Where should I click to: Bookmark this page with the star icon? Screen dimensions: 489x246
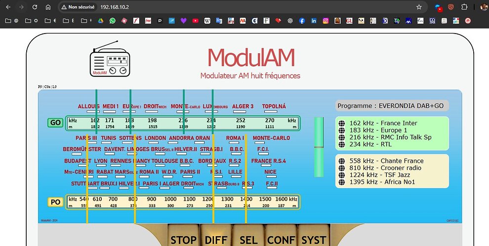[x=419, y=7]
